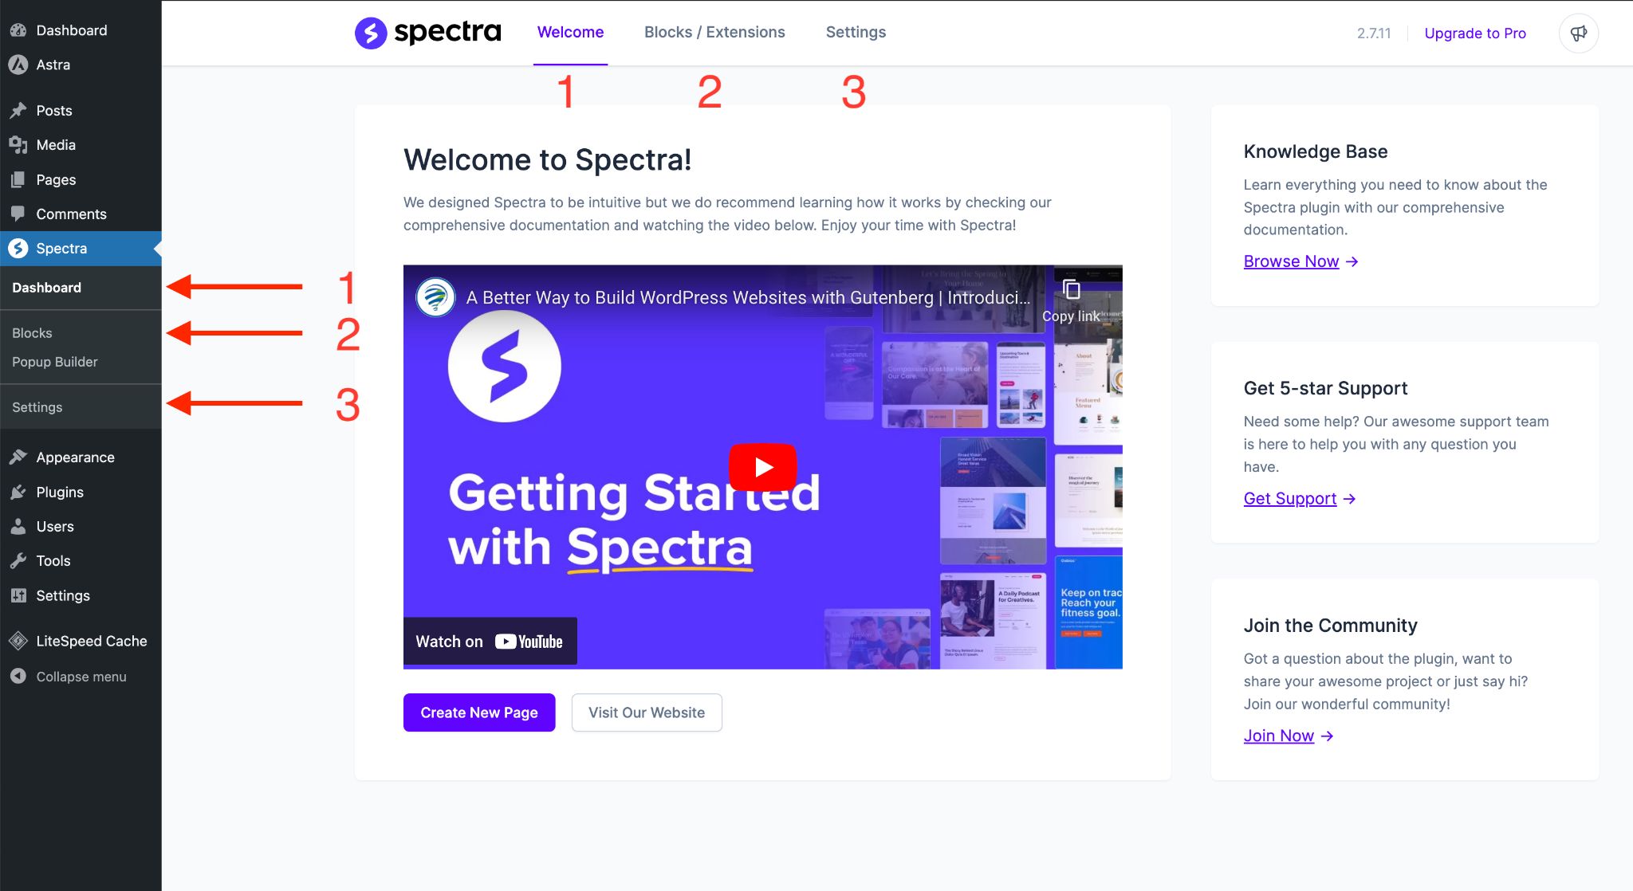The width and height of the screenshot is (1633, 891).
Task: Click the Settings tab in Spectra
Action: click(856, 32)
